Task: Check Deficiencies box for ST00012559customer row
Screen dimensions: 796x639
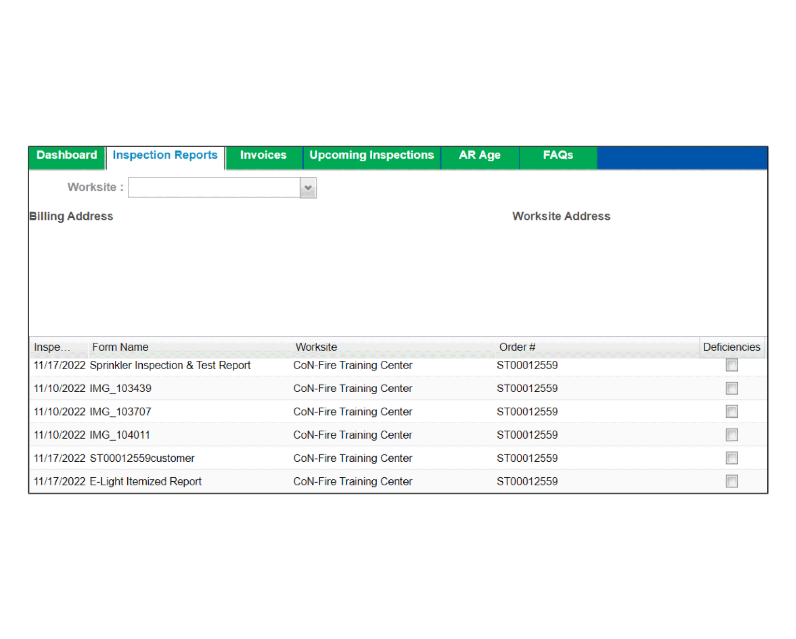Action: (x=731, y=458)
